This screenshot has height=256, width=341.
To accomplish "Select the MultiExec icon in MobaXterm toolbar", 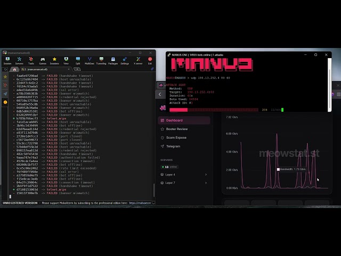I will point(90,60).
